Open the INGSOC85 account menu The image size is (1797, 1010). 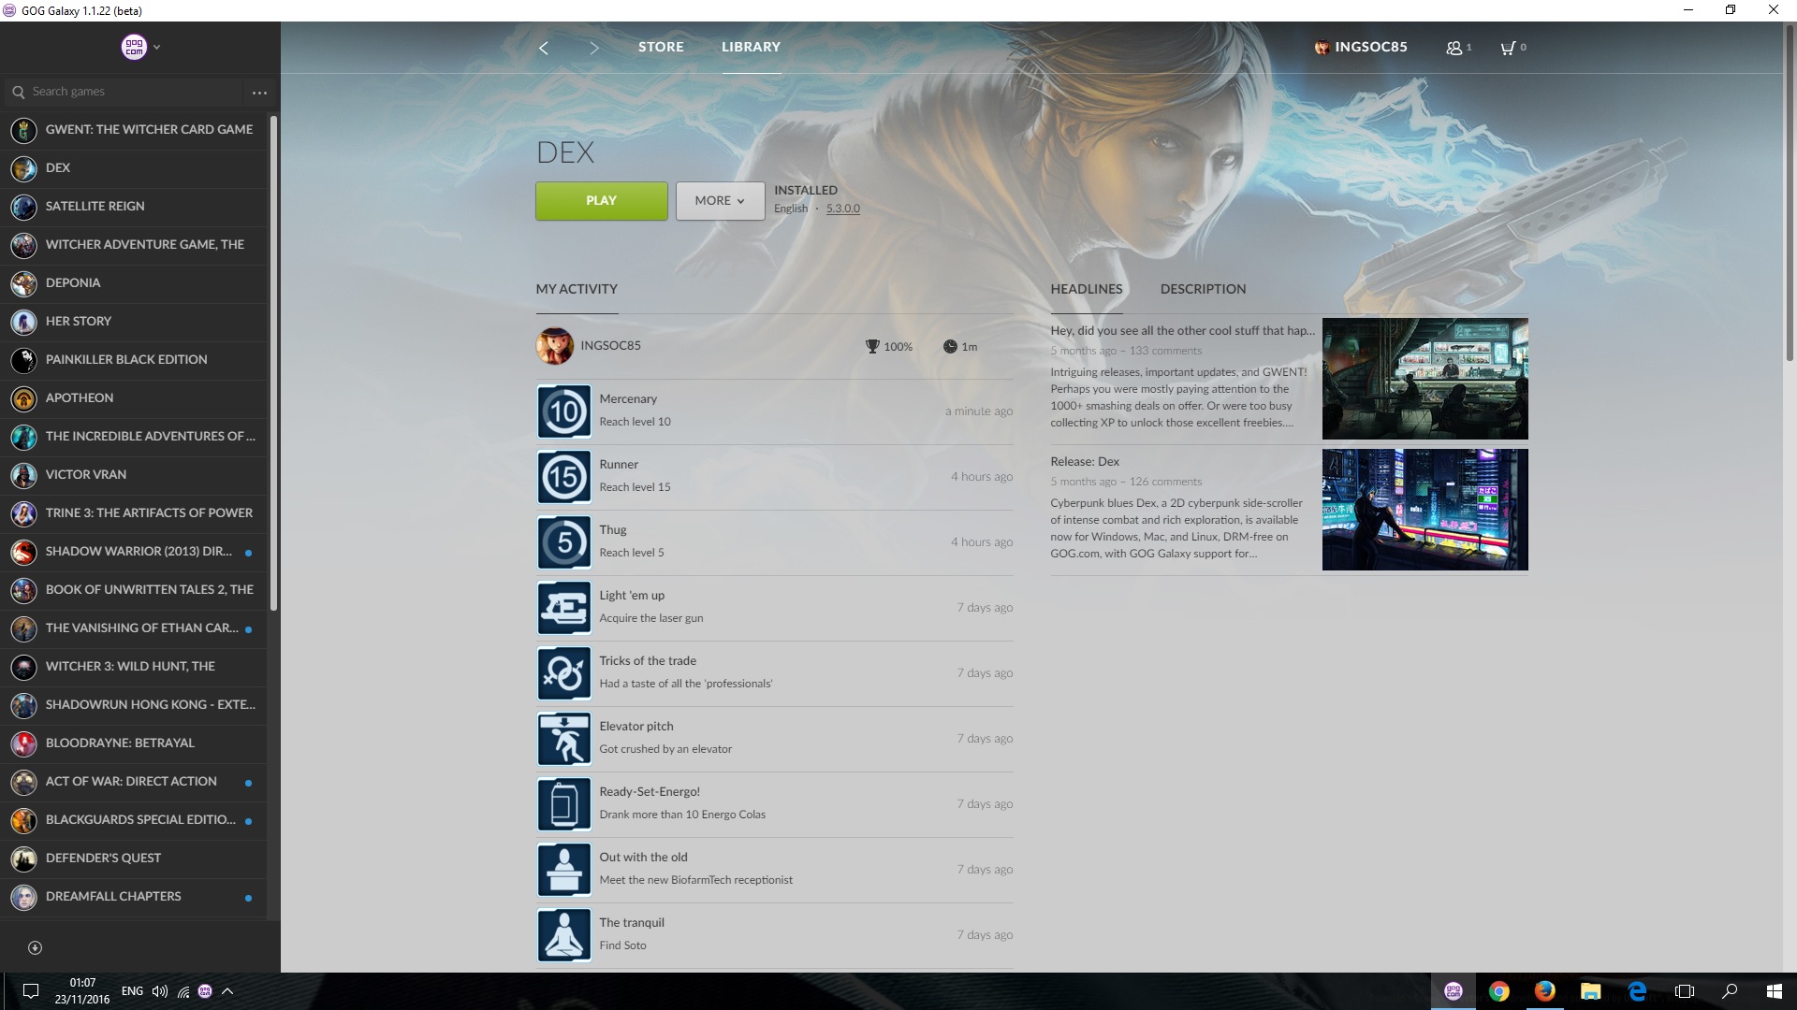coord(1361,47)
